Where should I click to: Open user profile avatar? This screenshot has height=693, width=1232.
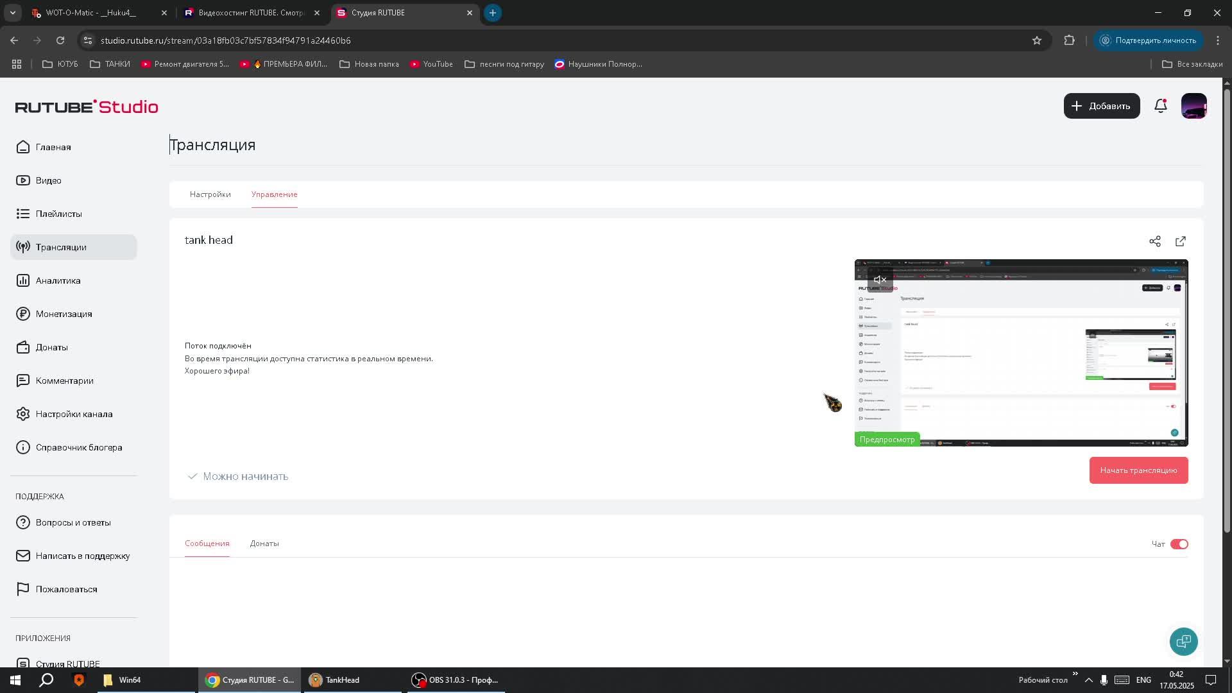1193,106
